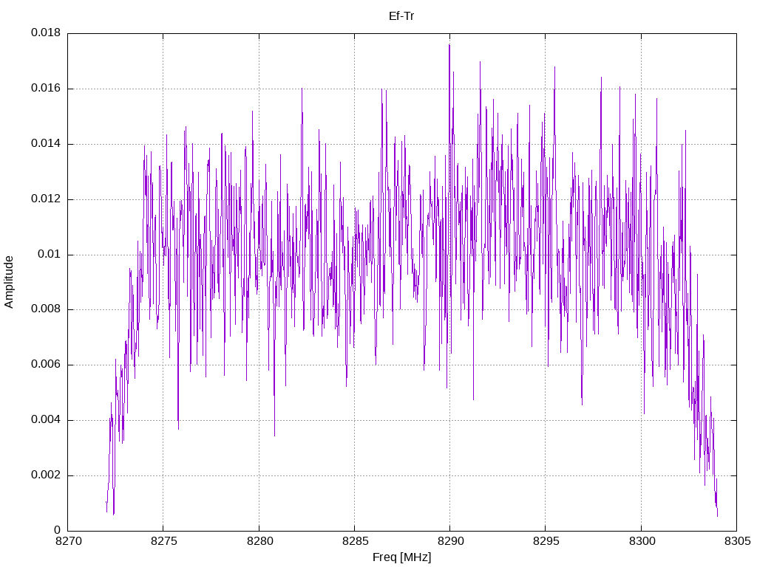Click x-axis tick label 8280

pos(259,541)
